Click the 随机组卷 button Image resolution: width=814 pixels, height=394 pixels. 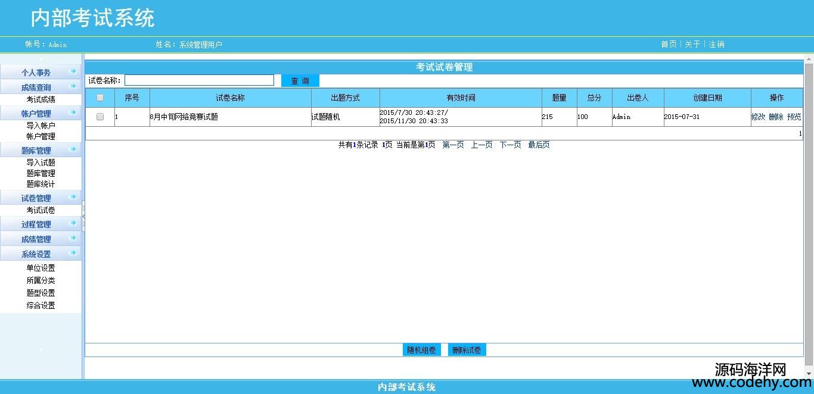pyautogui.click(x=421, y=350)
